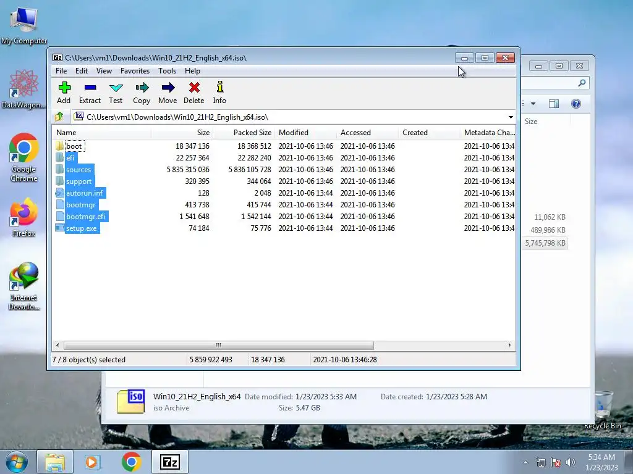Click the 11,062 KB size entry
633x474 pixels.
click(550, 217)
